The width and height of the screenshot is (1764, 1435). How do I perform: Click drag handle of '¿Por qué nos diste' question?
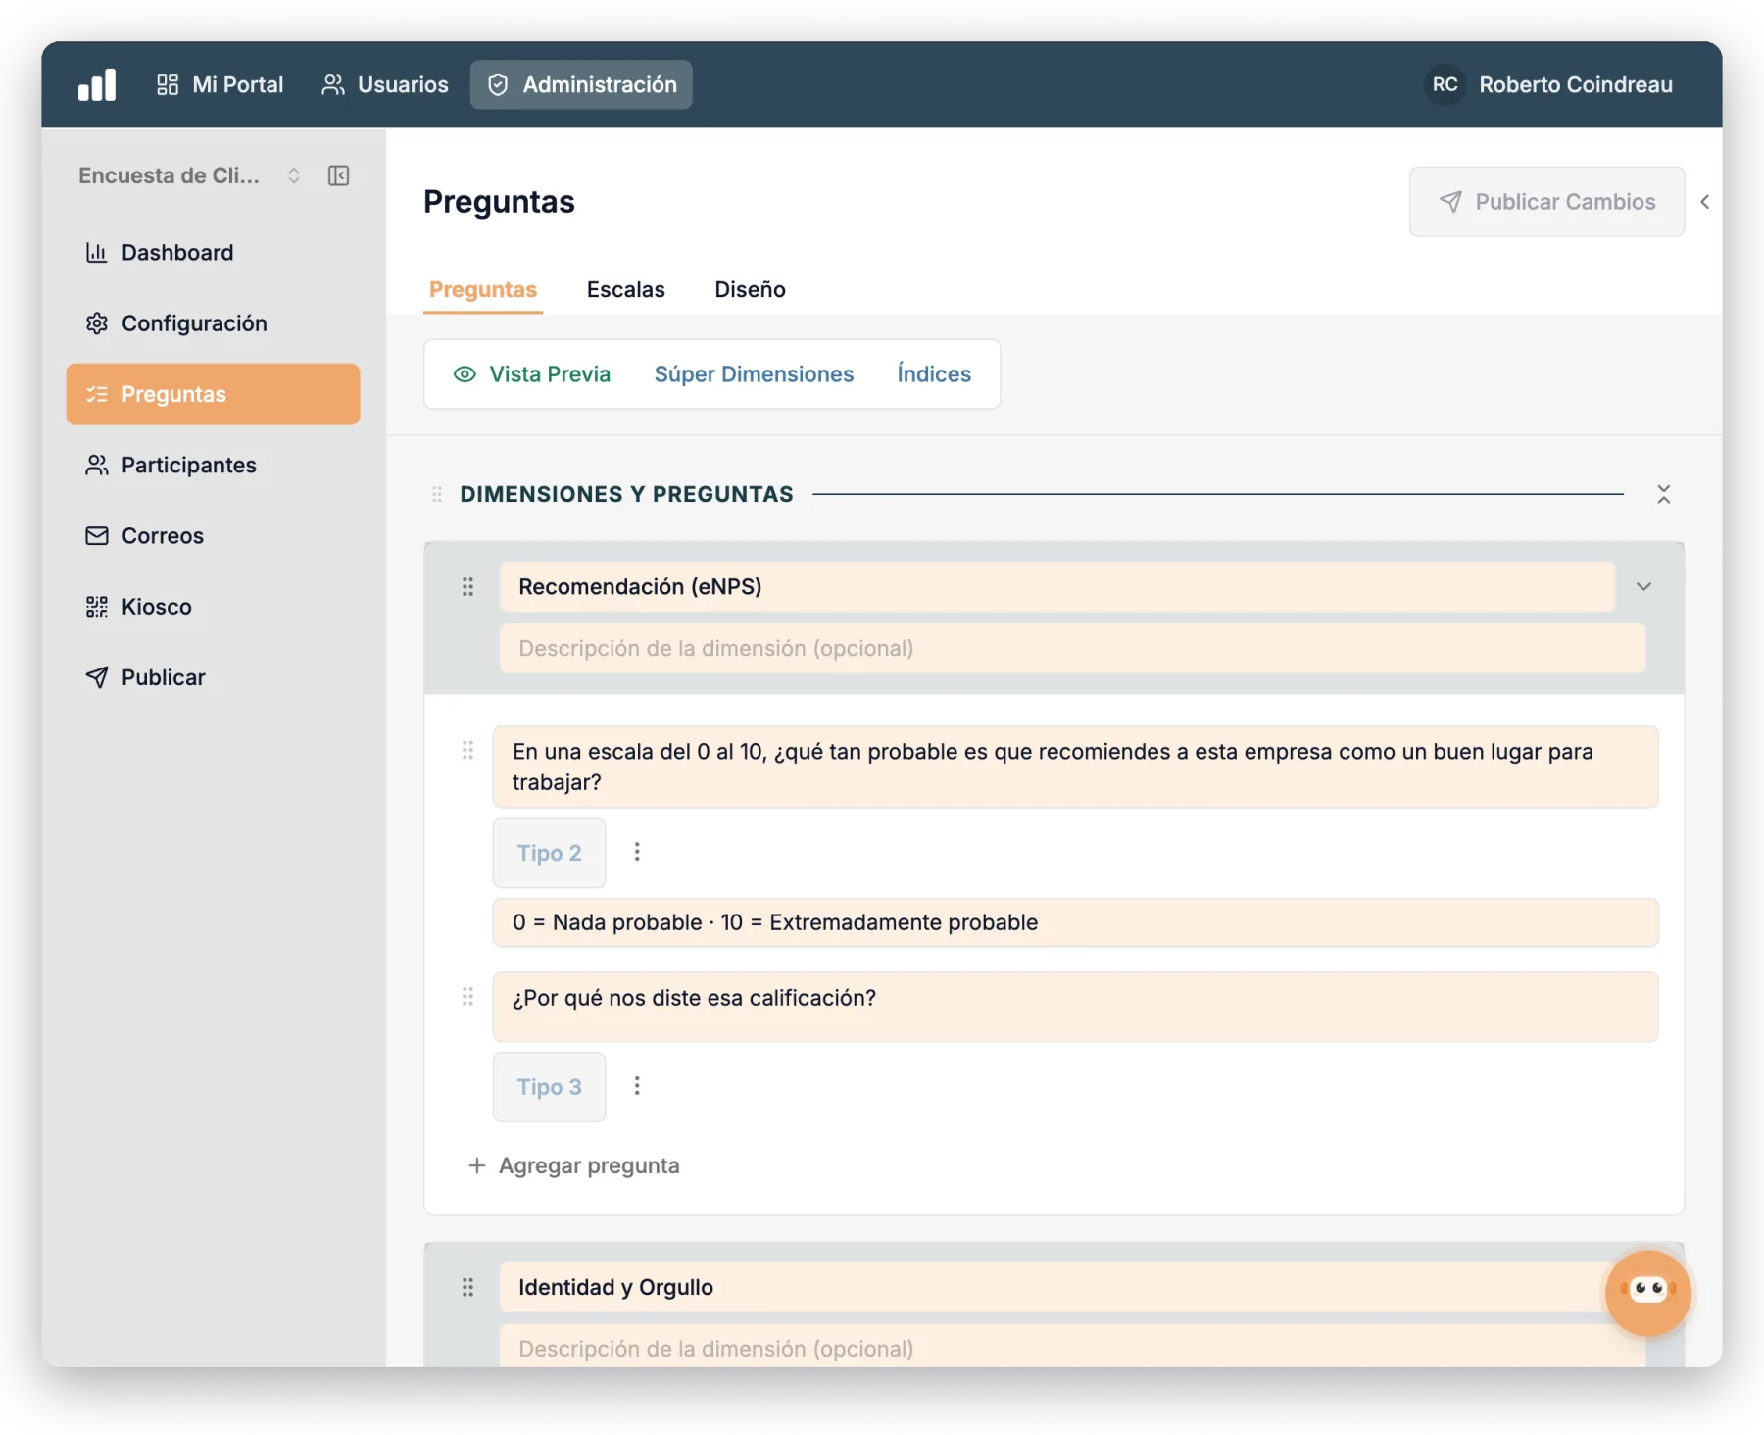467,997
